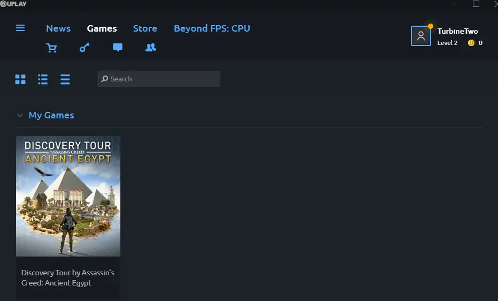Maximize the Uplay window
Viewport: 498px width, 301px height.
(x=476, y=4)
